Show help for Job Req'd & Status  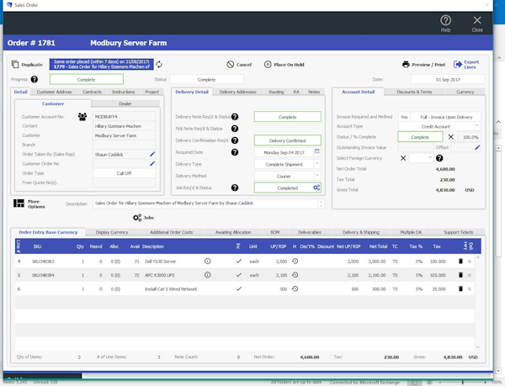[x=235, y=188]
